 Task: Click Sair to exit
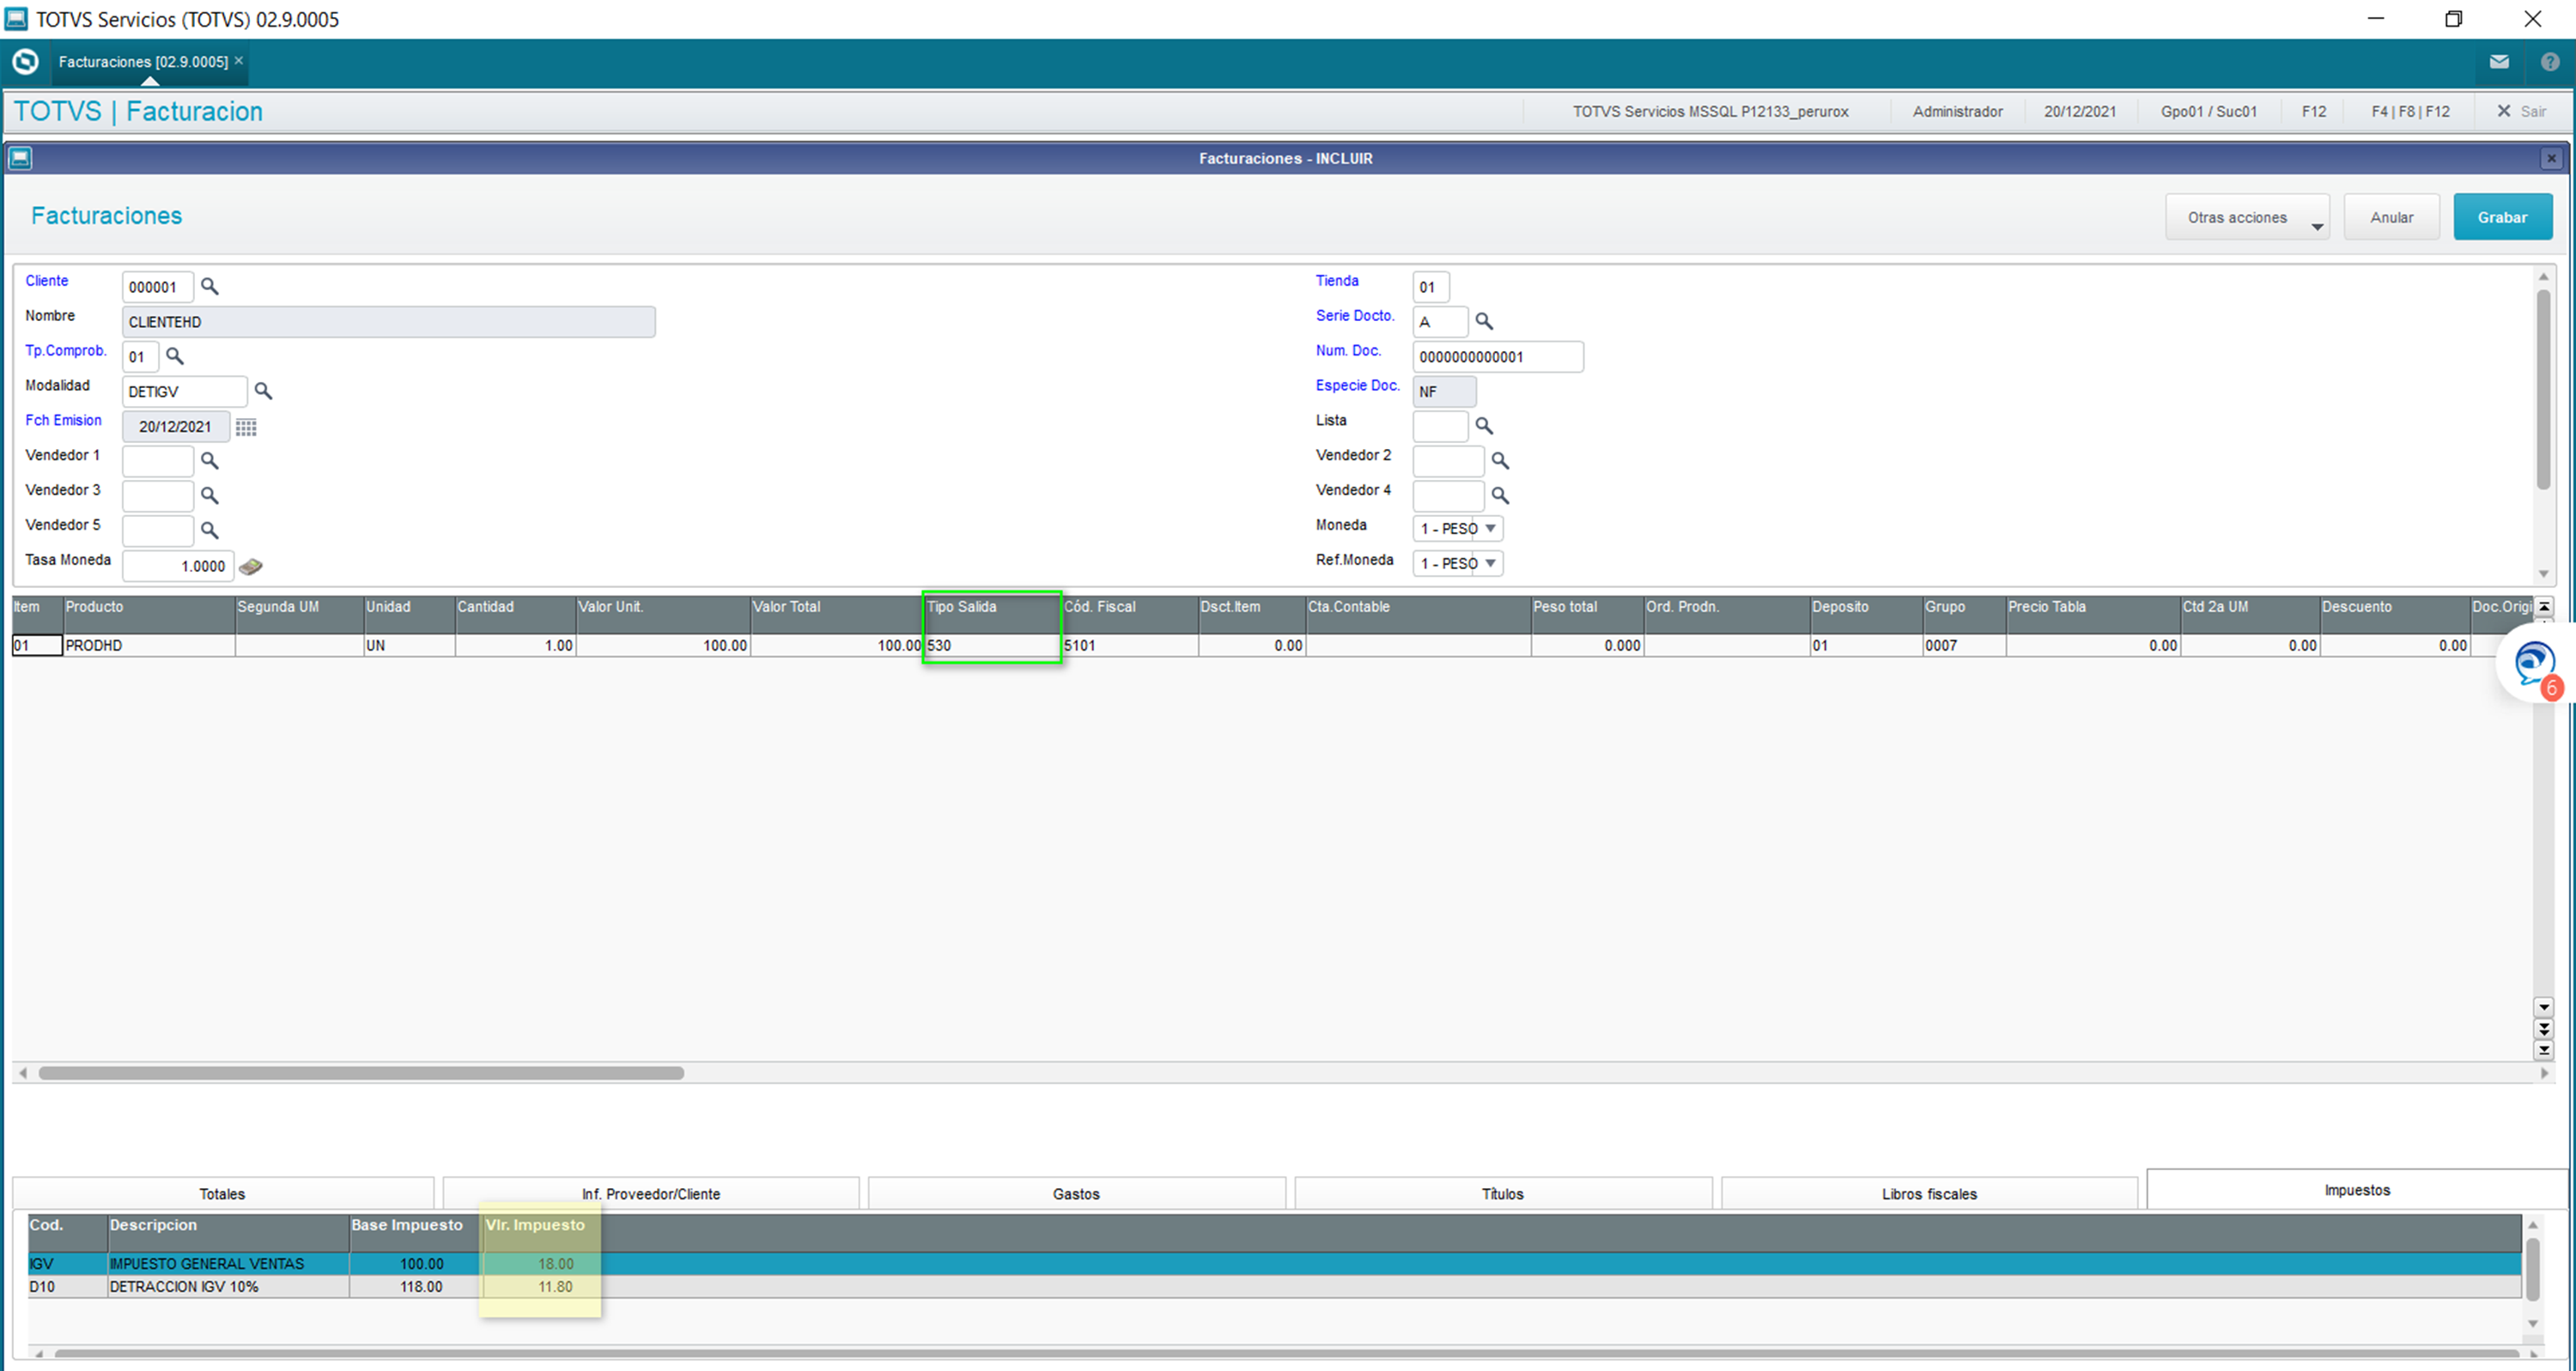[x=2521, y=111]
